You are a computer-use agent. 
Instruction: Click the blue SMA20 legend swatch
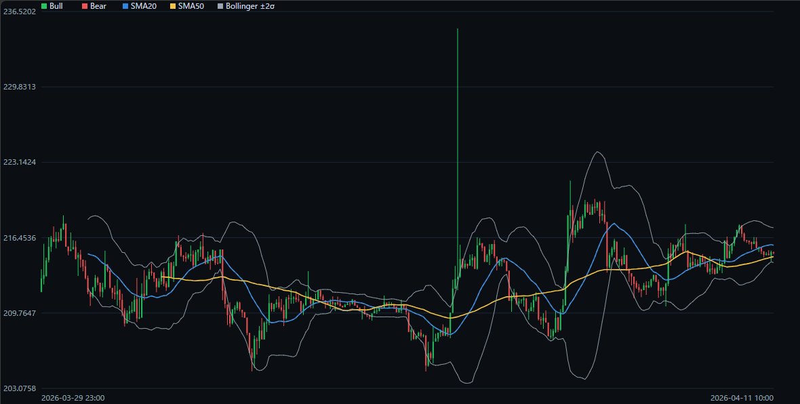[x=124, y=5]
